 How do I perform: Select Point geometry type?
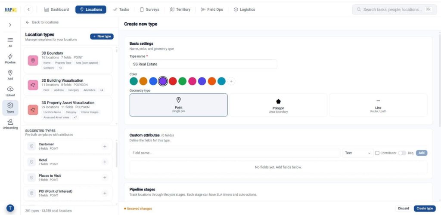coord(179,105)
